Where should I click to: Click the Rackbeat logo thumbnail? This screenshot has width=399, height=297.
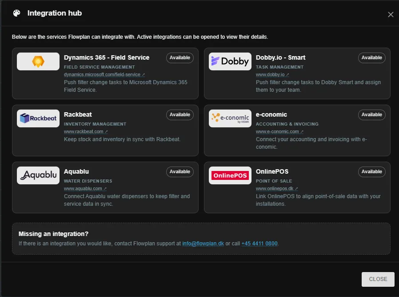tap(38, 118)
